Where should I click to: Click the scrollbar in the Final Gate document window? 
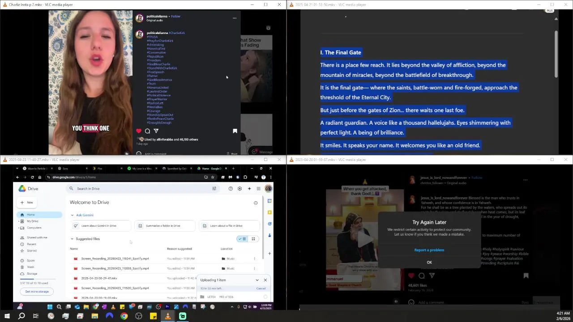(556, 54)
